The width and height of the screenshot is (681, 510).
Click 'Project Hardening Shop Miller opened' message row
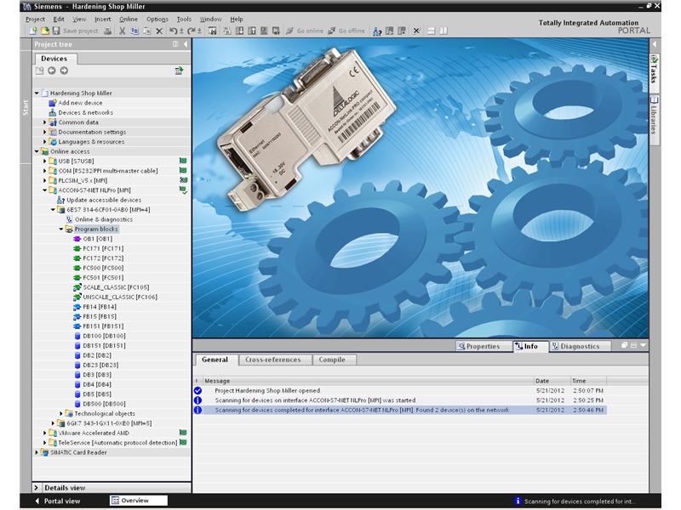399,390
